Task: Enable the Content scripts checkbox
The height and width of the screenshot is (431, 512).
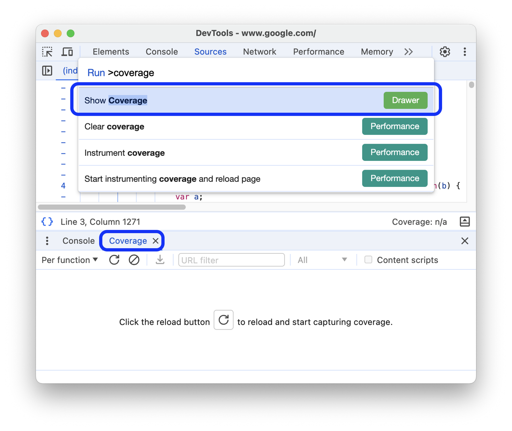Action: [x=368, y=260]
